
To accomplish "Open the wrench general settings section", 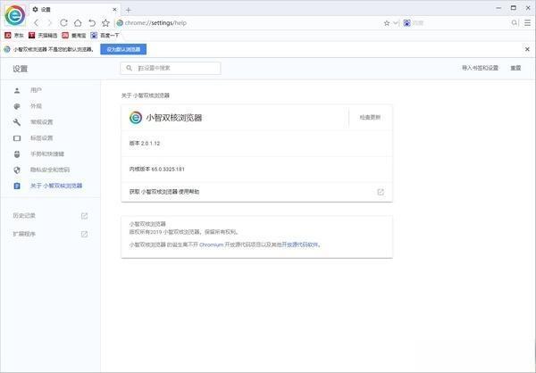I will [x=51, y=122].
